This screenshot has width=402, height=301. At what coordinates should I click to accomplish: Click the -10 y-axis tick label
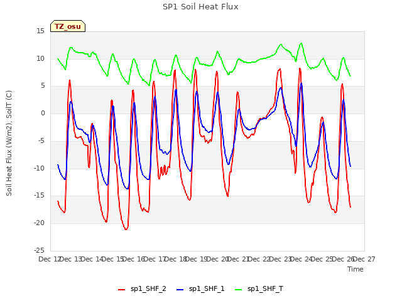pos(39,168)
